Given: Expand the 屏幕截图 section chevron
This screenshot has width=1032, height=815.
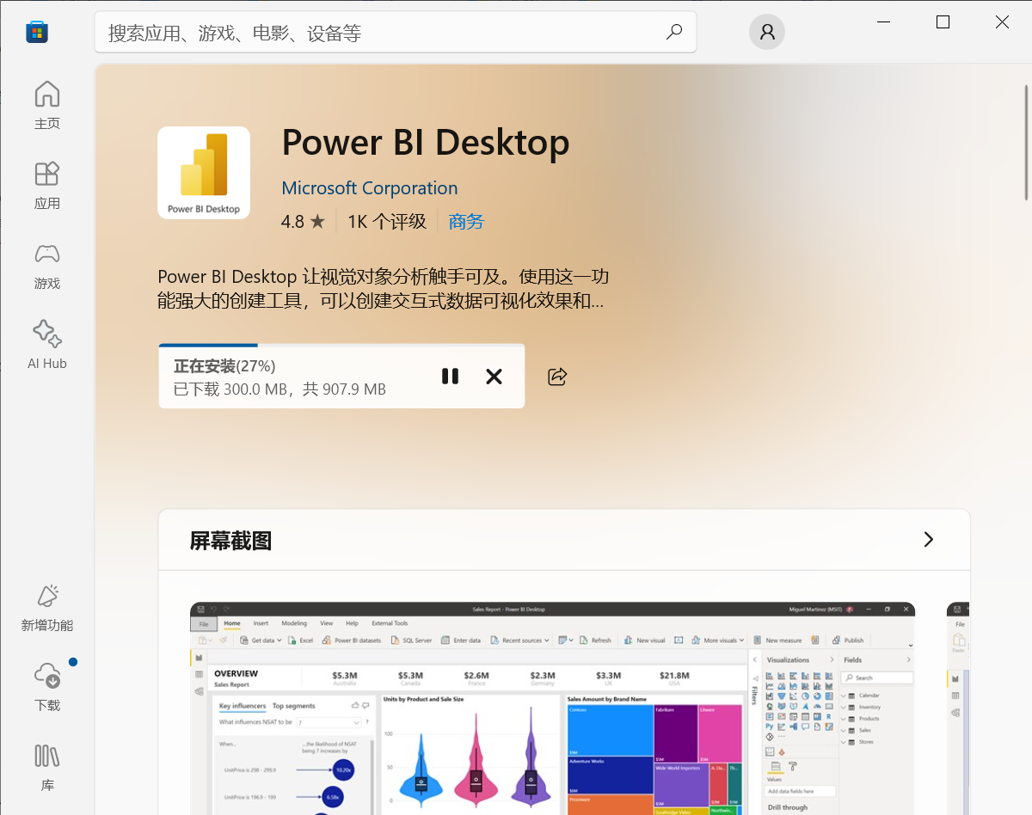Looking at the screenshot, I should [x=928, y=540].
